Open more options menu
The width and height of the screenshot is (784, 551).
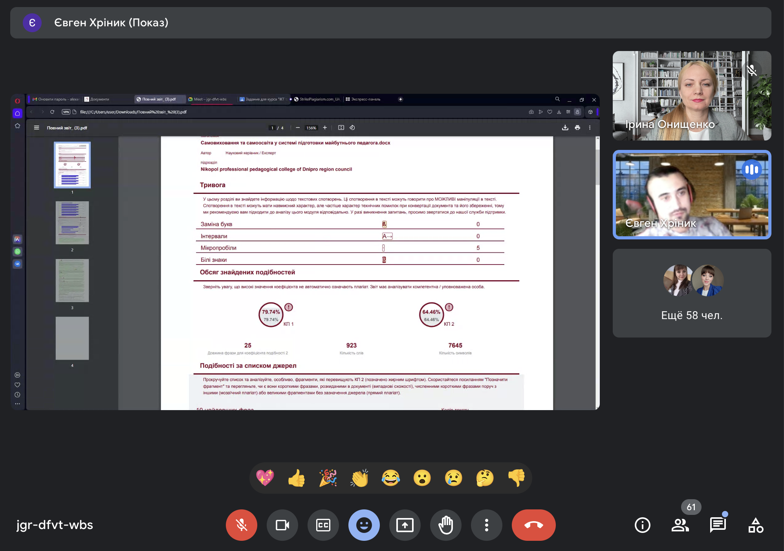(486, 525)
